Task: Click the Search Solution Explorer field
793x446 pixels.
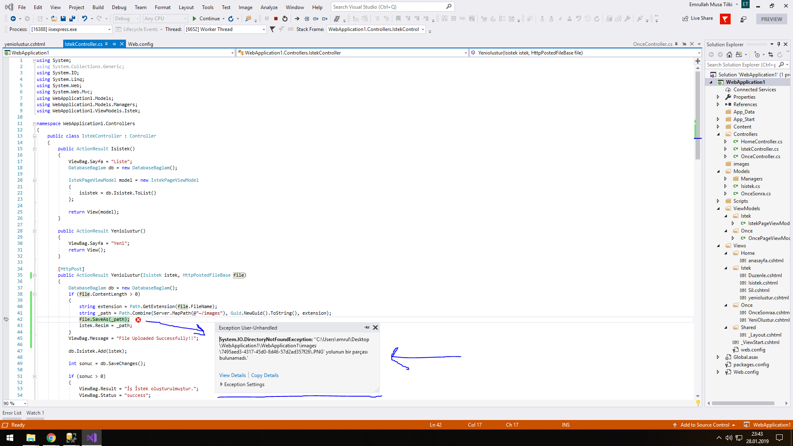Action: click(x=747, y=65)
